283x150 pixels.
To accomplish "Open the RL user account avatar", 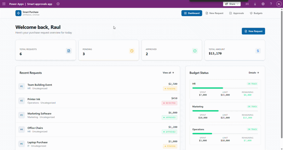I will (278, 4).
